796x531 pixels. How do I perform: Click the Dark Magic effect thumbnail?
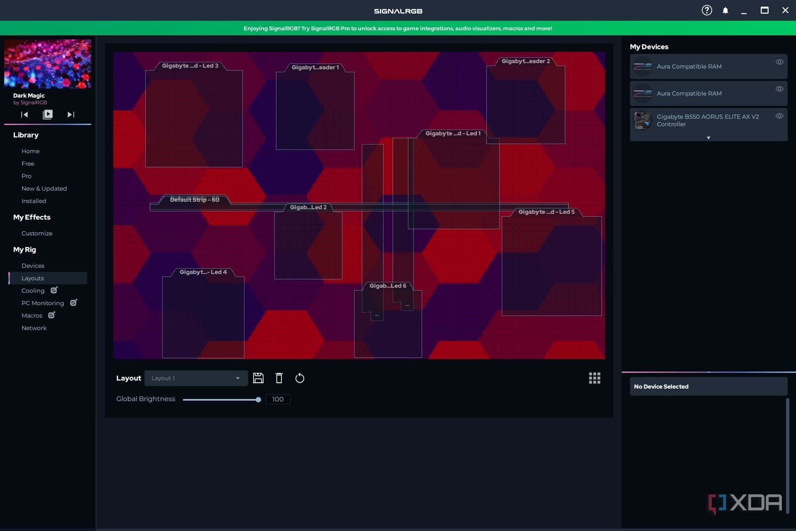[48, 64]
